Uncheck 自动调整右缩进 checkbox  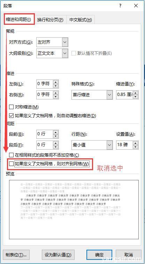pyautogui.click(x=11, y=116)
